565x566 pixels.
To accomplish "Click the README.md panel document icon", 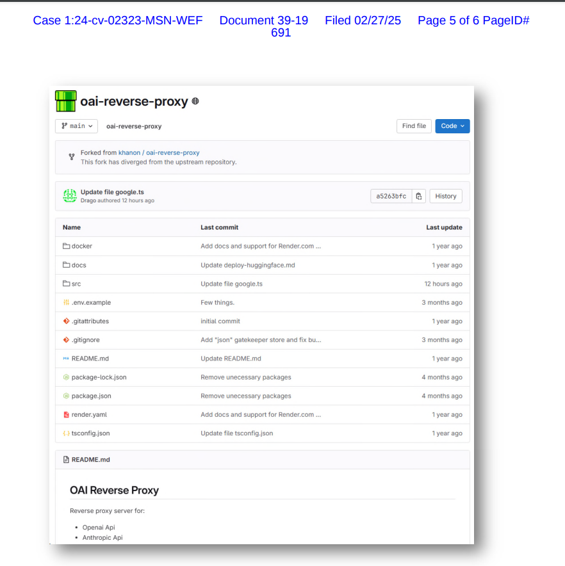I will (66, 460).
